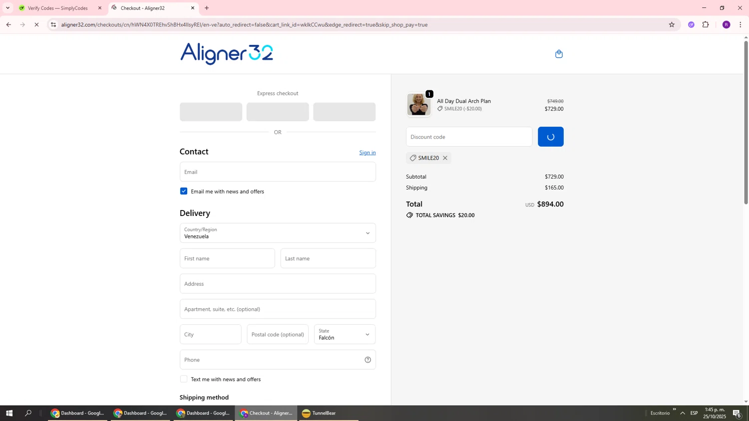Click the first express checkout button
Viewport: 749px width, 421px height.
click(211, 112)
